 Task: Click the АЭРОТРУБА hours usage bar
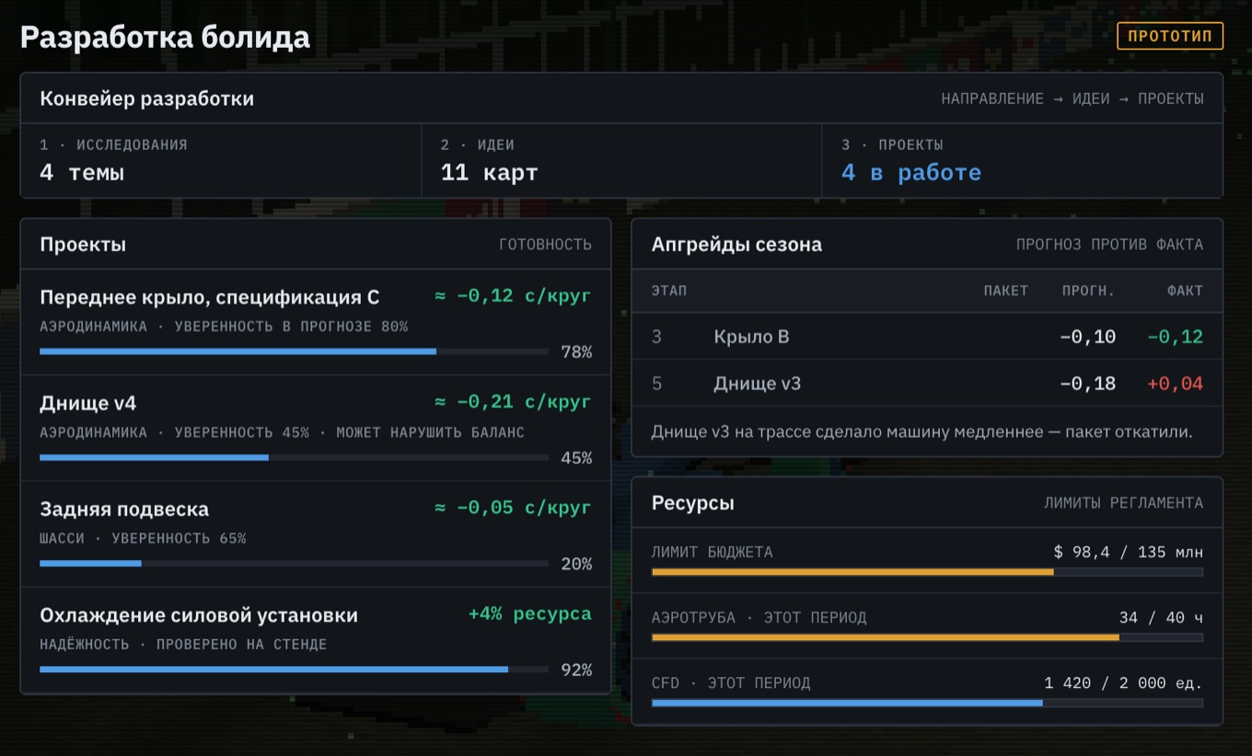tap(927, 637)
